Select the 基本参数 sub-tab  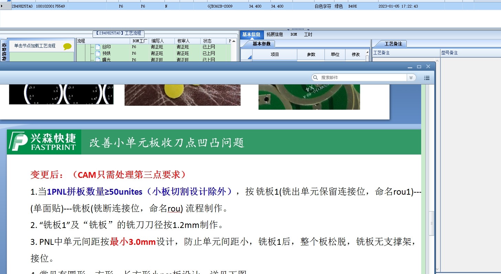pyautogui.click(x=262, y=44)
